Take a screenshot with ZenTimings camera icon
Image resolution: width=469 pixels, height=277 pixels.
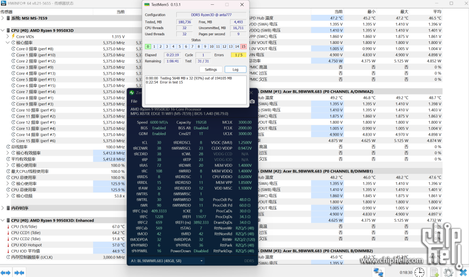pyautogui.click(x=252, y=101)
